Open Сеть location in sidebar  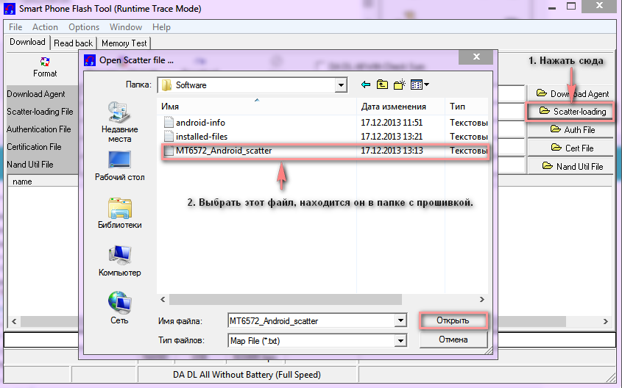tap(119, 307)
